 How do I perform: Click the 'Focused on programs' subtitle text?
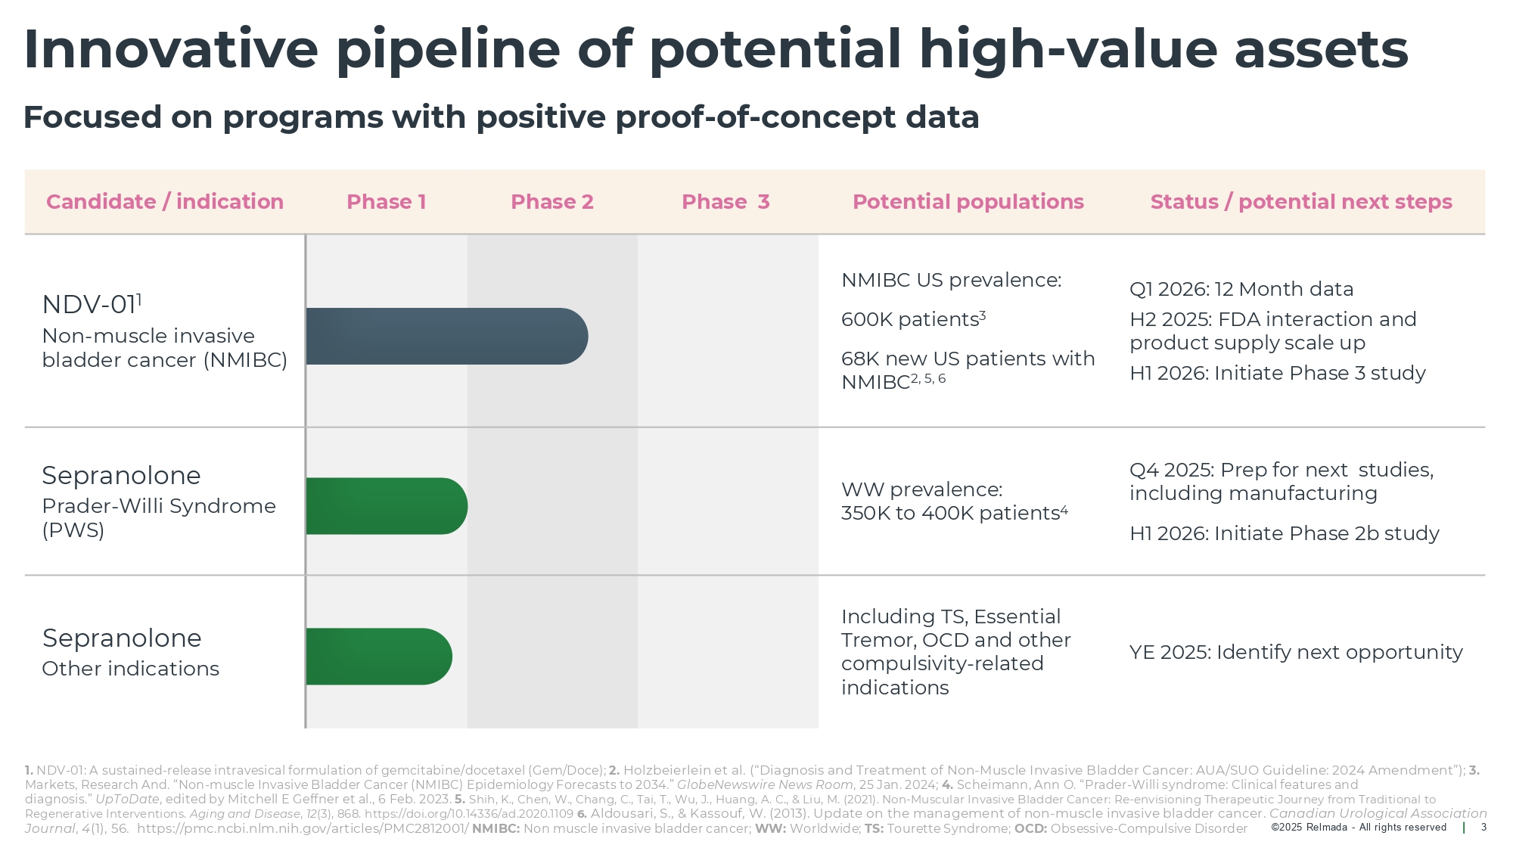[x=501, y=117]
